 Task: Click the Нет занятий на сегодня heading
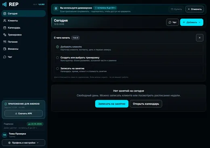click(x=128, y=91)
